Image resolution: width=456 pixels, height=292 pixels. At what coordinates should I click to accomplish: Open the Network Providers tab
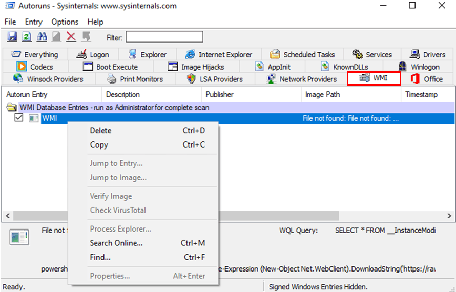point(302,79)
